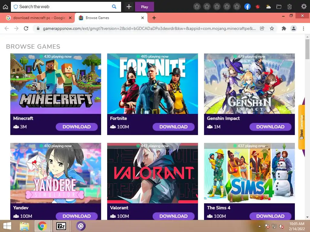View site info via the padlock icon

click(x=38, y=28)
